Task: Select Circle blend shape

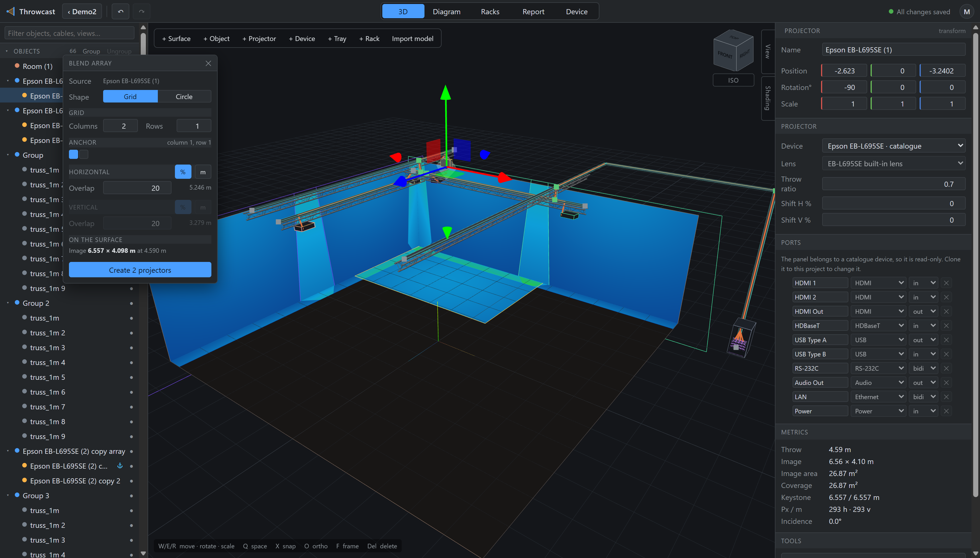Action: coord(184,97)
